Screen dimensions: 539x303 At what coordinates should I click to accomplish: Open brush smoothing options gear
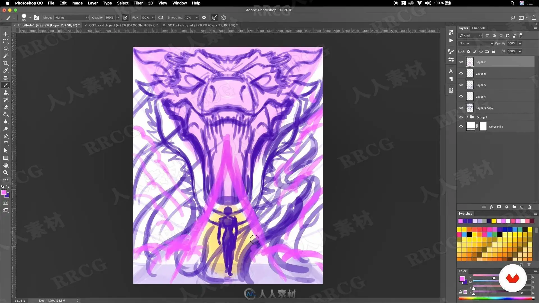204,18
